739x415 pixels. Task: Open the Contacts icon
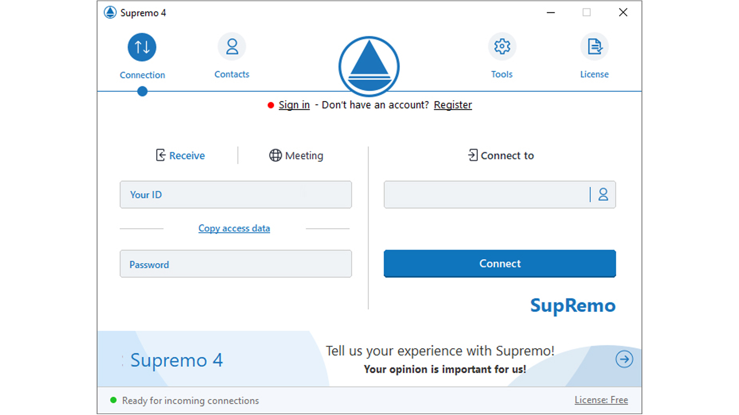(x=232, y=47)
